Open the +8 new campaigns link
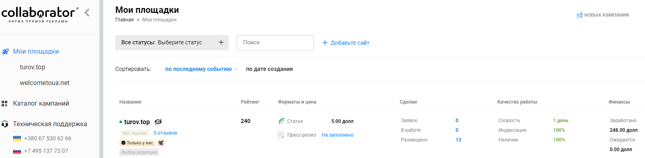 [579, 15]
